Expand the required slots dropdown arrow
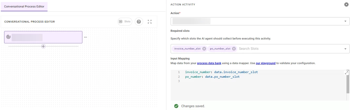Image resolution: width=353 pixels, height=110 pixels. pyautogui.click(x=345, y=49)
